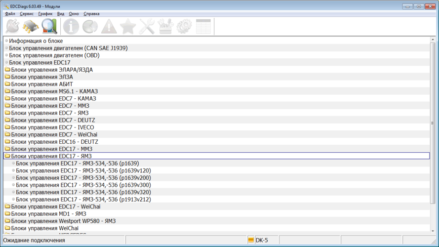Viewport: 439px width, 247px height.
Task: Expand folder Блоки управления ЭЛАРА/ЯЗДА
Action: 216,70
